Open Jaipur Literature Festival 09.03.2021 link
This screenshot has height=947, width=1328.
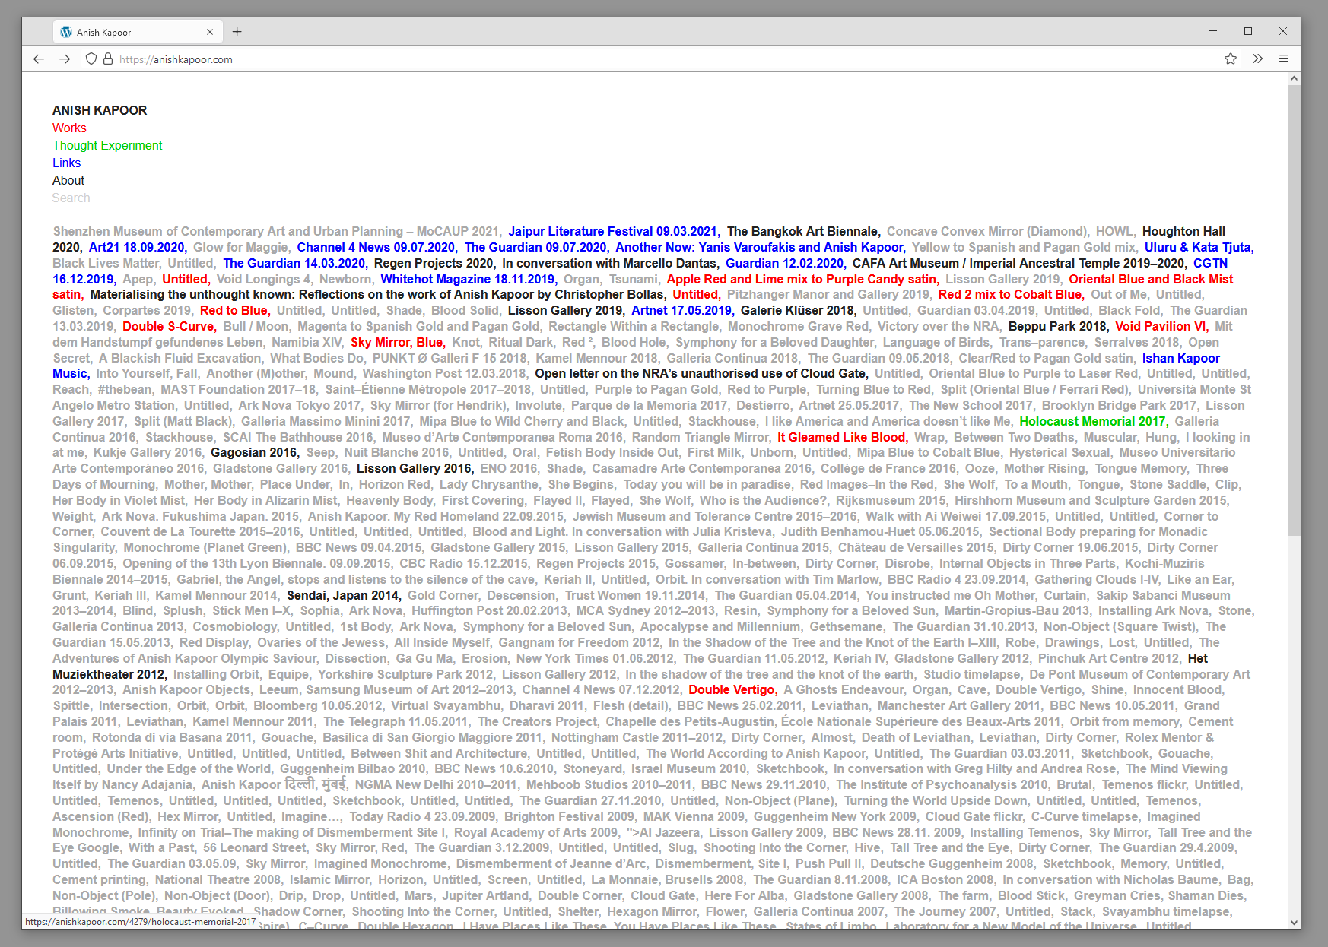point(613,231)
